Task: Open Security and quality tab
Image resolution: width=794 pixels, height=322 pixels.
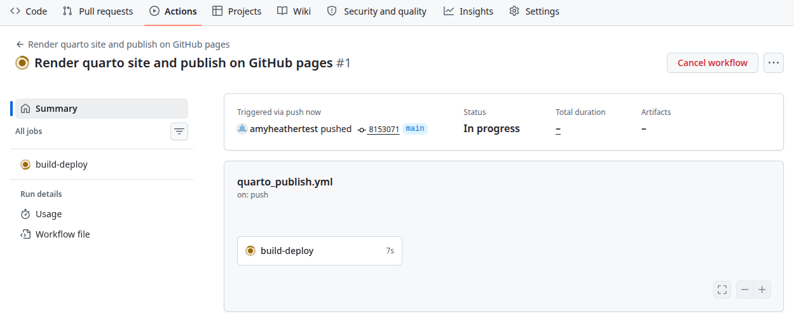Action: pos(376,11)
